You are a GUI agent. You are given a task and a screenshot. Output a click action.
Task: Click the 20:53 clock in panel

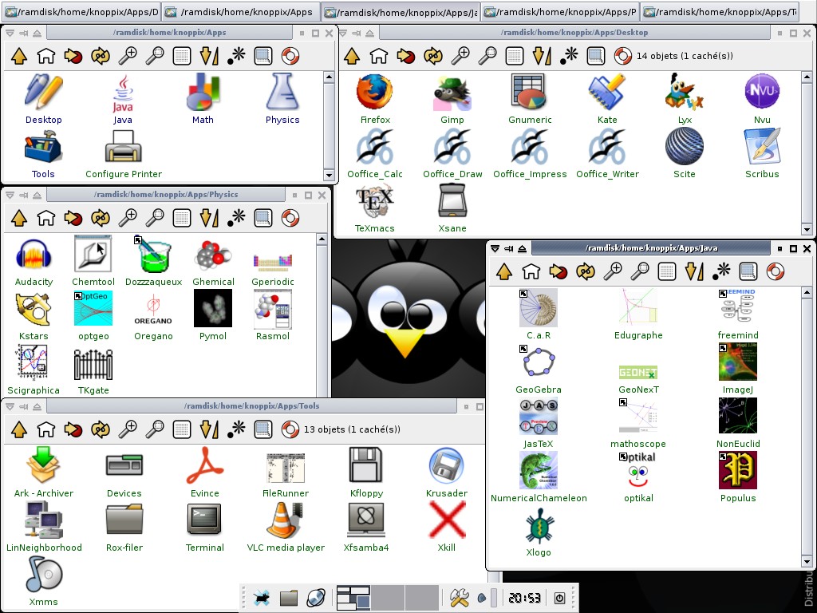point(524,598)
